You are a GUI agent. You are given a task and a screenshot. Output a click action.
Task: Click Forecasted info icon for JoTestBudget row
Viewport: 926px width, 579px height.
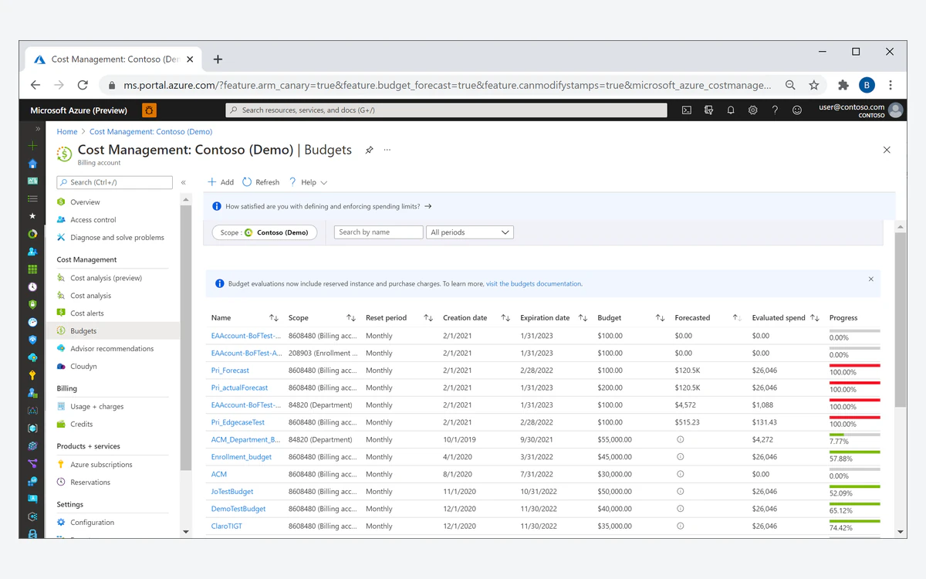pyautogui.click(x=681, y=491)
